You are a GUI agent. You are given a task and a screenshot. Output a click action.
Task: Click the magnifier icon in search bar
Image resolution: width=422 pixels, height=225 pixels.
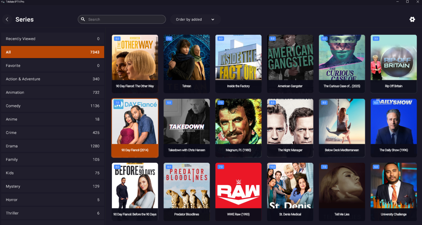83,19
